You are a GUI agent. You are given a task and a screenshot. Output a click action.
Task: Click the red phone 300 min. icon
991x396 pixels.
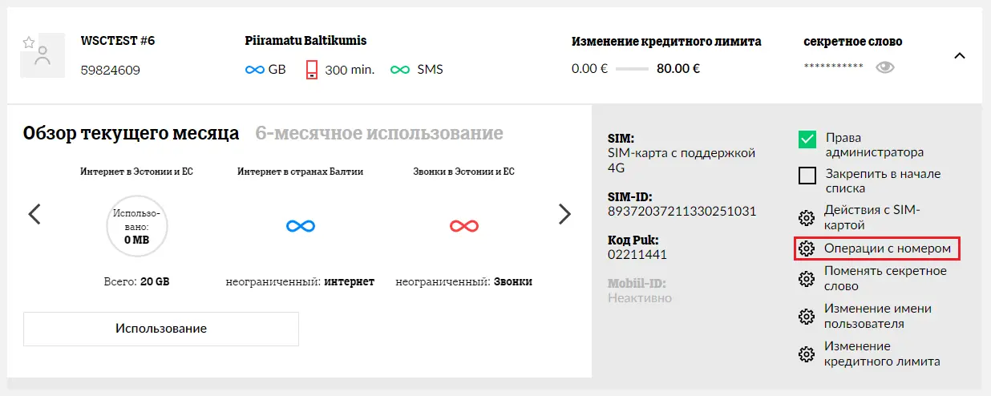click(x=312, y=70)
